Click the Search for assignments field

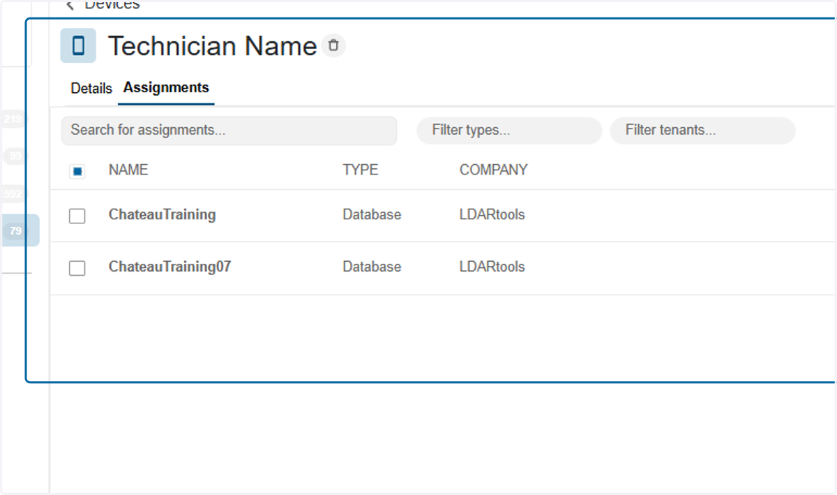tap(229, 131)
